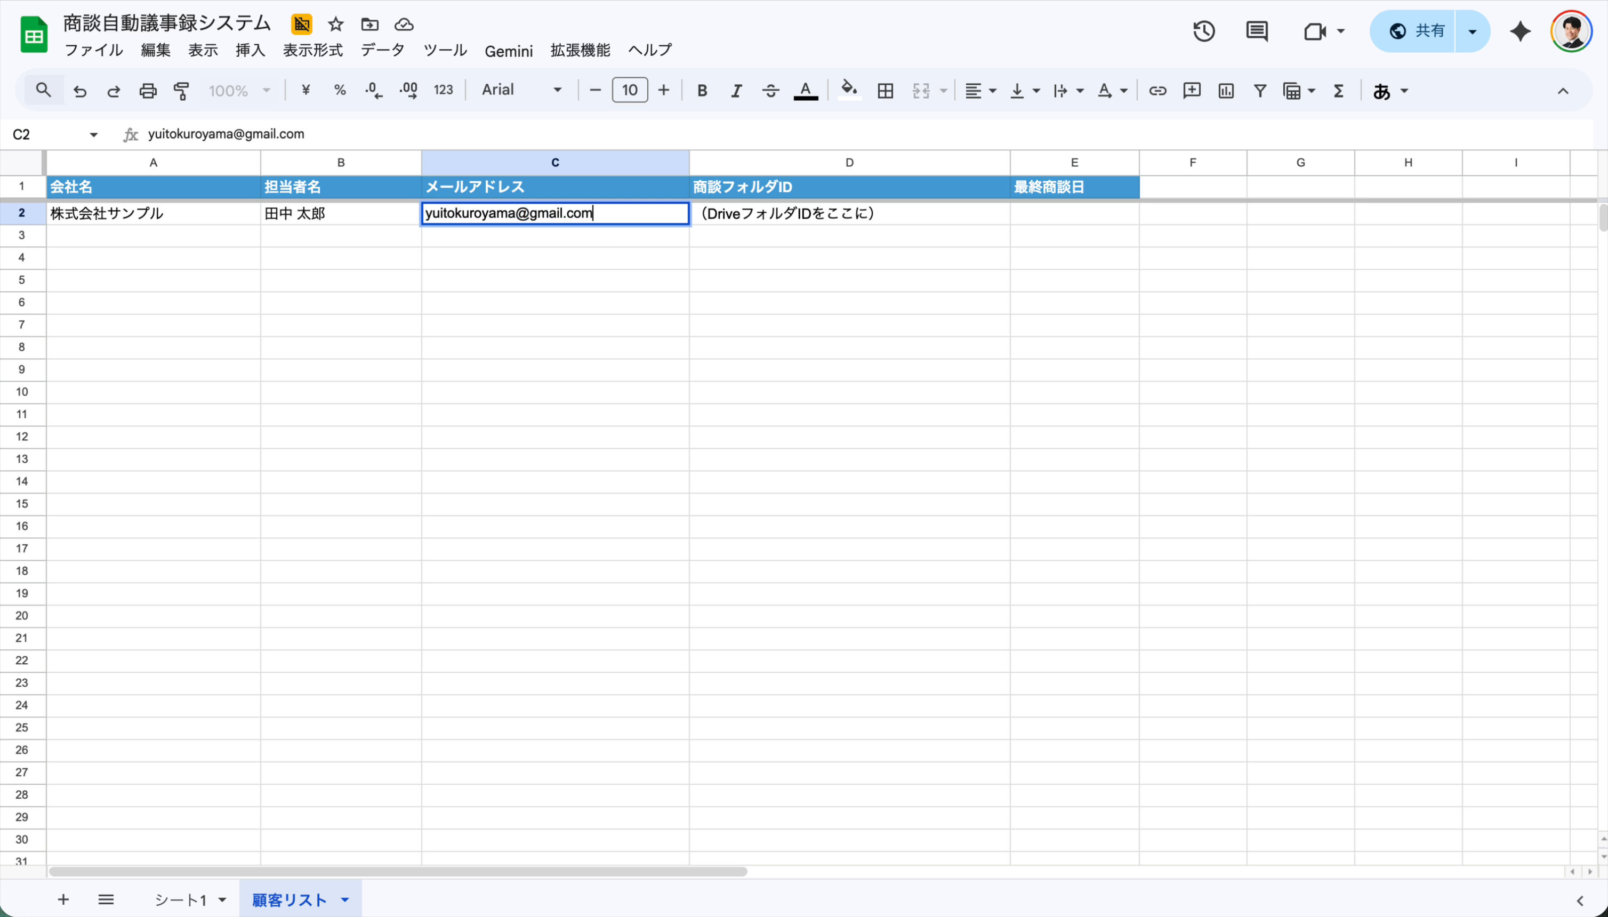
Task: Select cell D2 with Drive folder text
Action: pyautogui.click(x=849, y=213)
